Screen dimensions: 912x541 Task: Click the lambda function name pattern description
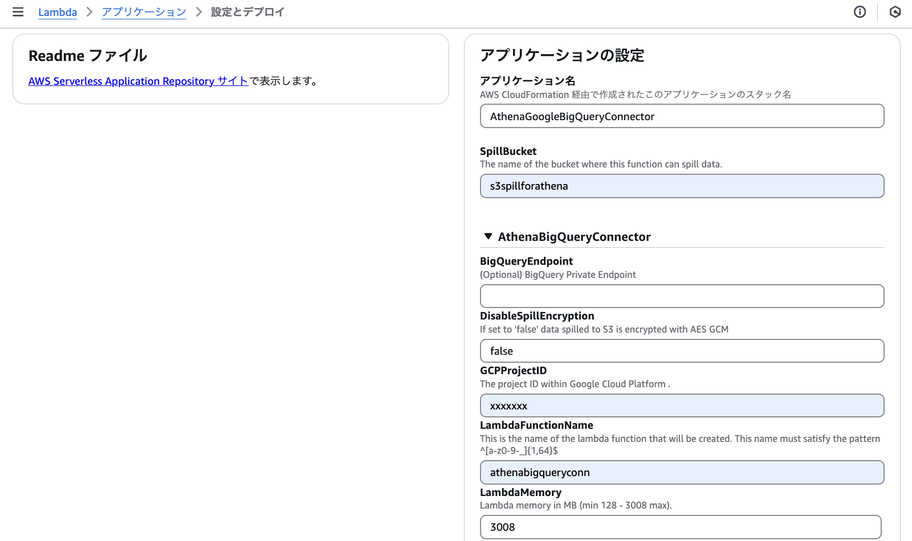tap(680, 444)
